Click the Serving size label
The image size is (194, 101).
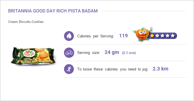88,53
